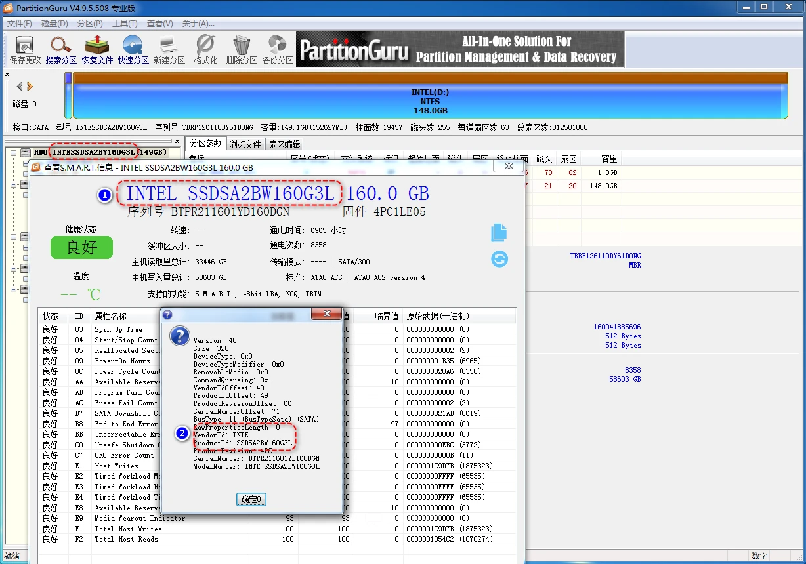
Task: Go to next disk with right arrow
Action: point(30,86)
